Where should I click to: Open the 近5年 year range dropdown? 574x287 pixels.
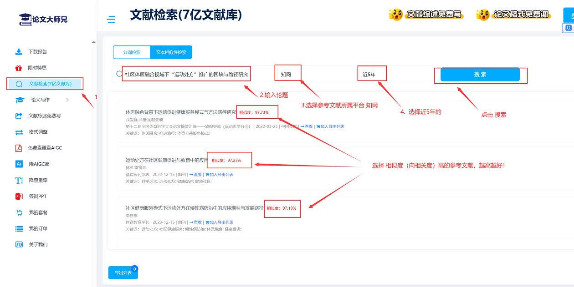(x=392, y=75)
